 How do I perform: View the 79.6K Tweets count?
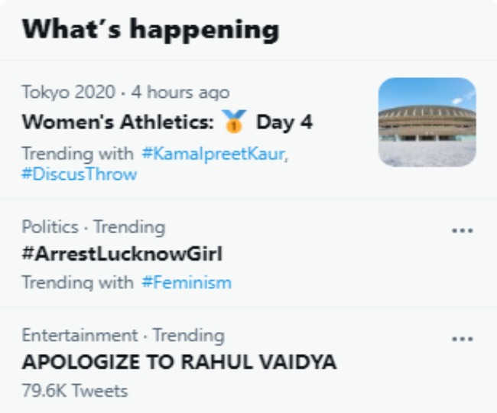pos(75,391)
